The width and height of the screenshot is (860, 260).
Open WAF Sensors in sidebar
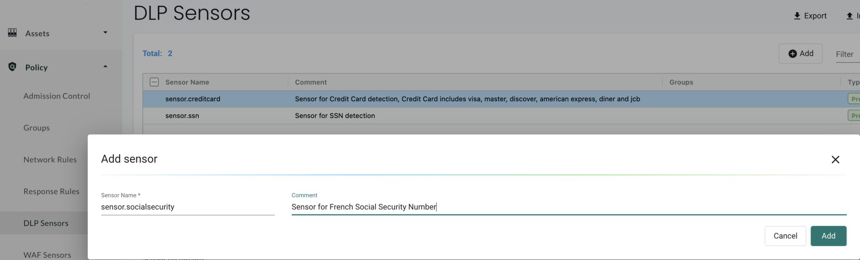(47, 255)
